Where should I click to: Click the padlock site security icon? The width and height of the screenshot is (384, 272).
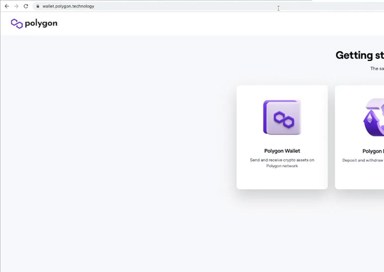click(x=38, y=7)
